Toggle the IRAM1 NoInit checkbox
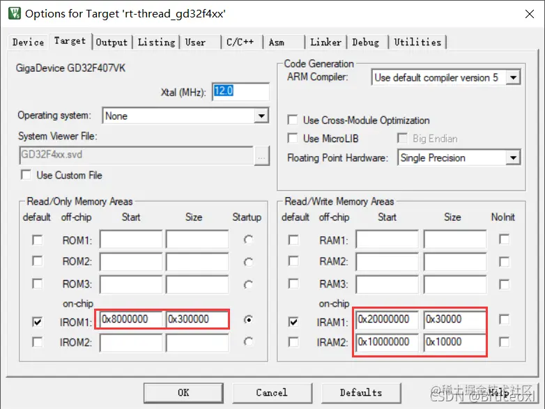The height and width of the screenshot is (409, 545). click(x=504, y=319)
